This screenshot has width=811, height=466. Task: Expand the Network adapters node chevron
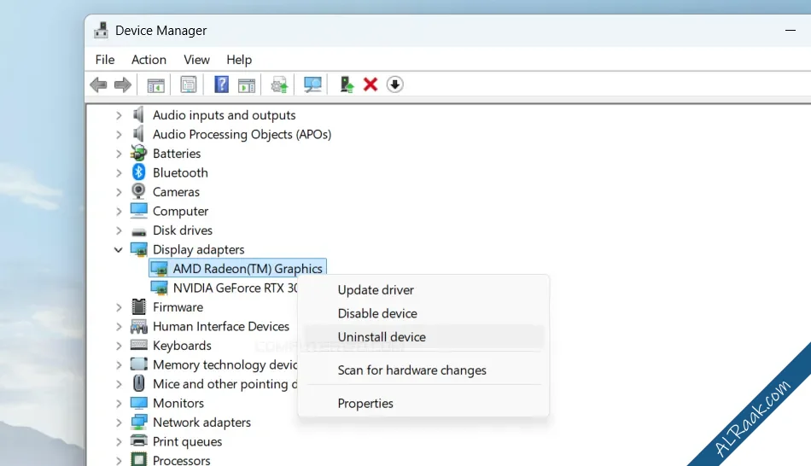[119, 422]
